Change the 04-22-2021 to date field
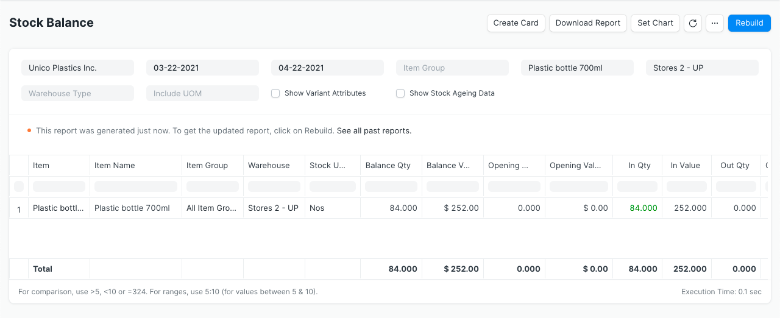The image size is (780, 318). (327, 68)
